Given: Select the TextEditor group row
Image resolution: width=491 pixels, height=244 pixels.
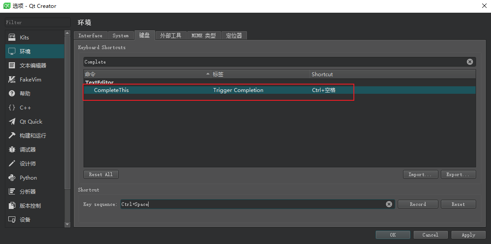Looking at the screenshot, I should coord(280,82).
